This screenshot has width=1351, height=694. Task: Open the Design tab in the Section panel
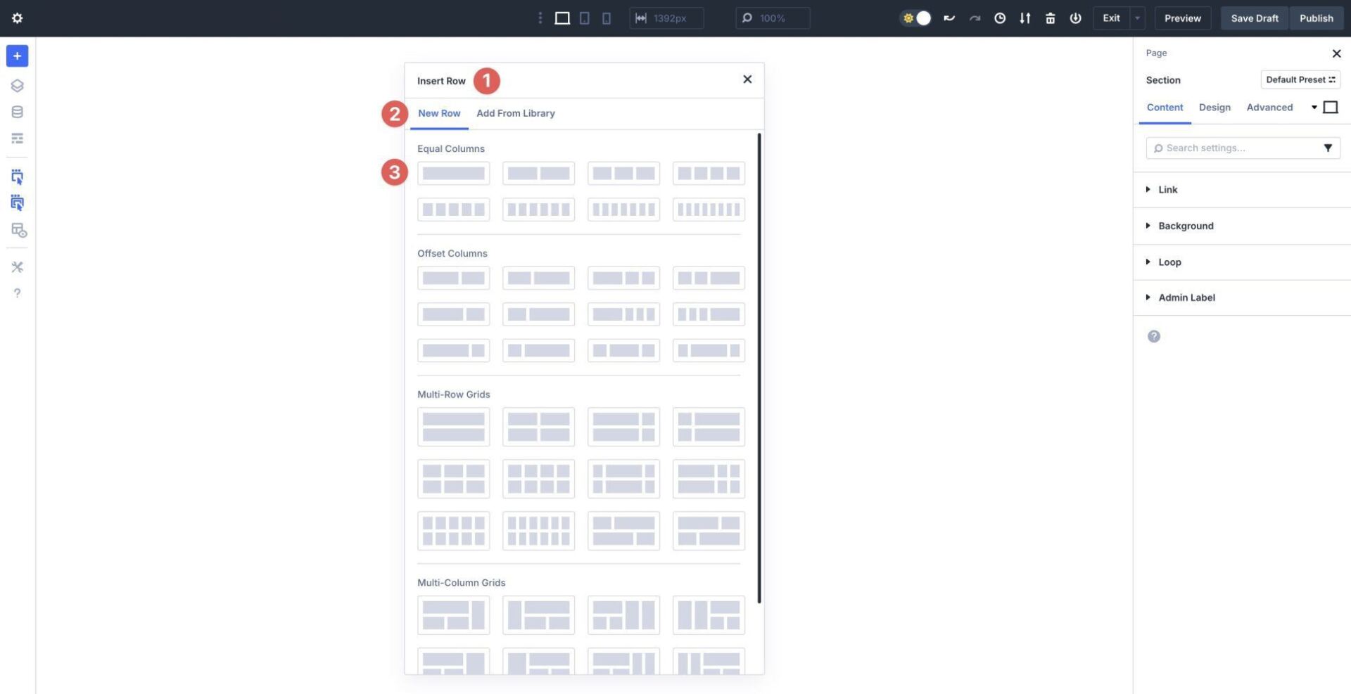tap(1214, 107)
